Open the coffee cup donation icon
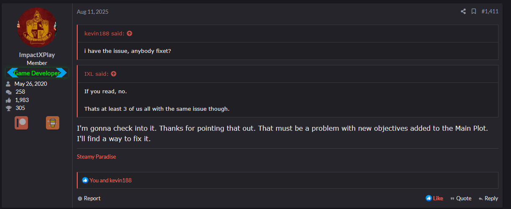Screen dimensions: 511x209 click(53, 123)
